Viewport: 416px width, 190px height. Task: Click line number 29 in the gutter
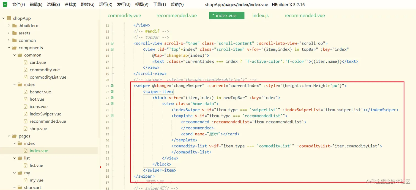tap(107, 134)
